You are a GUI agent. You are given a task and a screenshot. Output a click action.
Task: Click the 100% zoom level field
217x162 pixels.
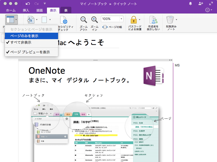(x=110, y=19)
